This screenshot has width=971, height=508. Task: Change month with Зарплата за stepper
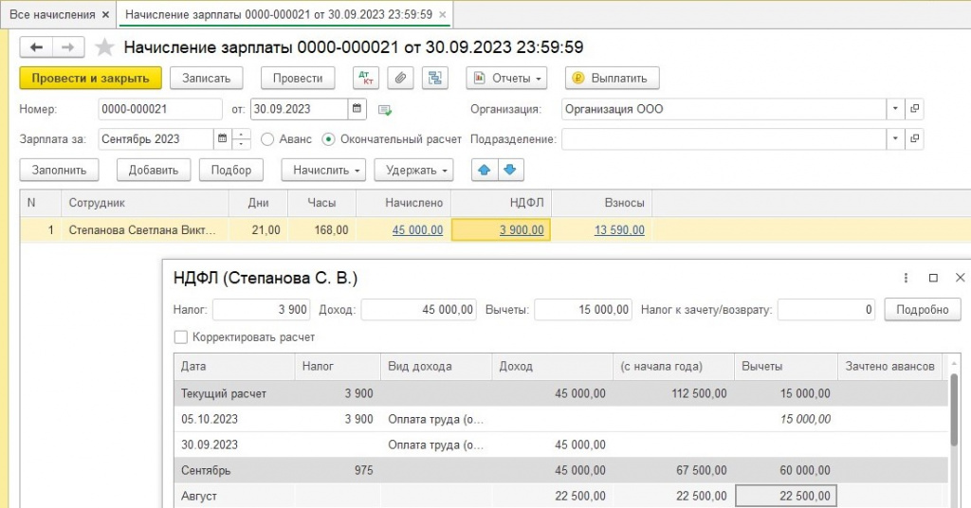click(241, 138)
